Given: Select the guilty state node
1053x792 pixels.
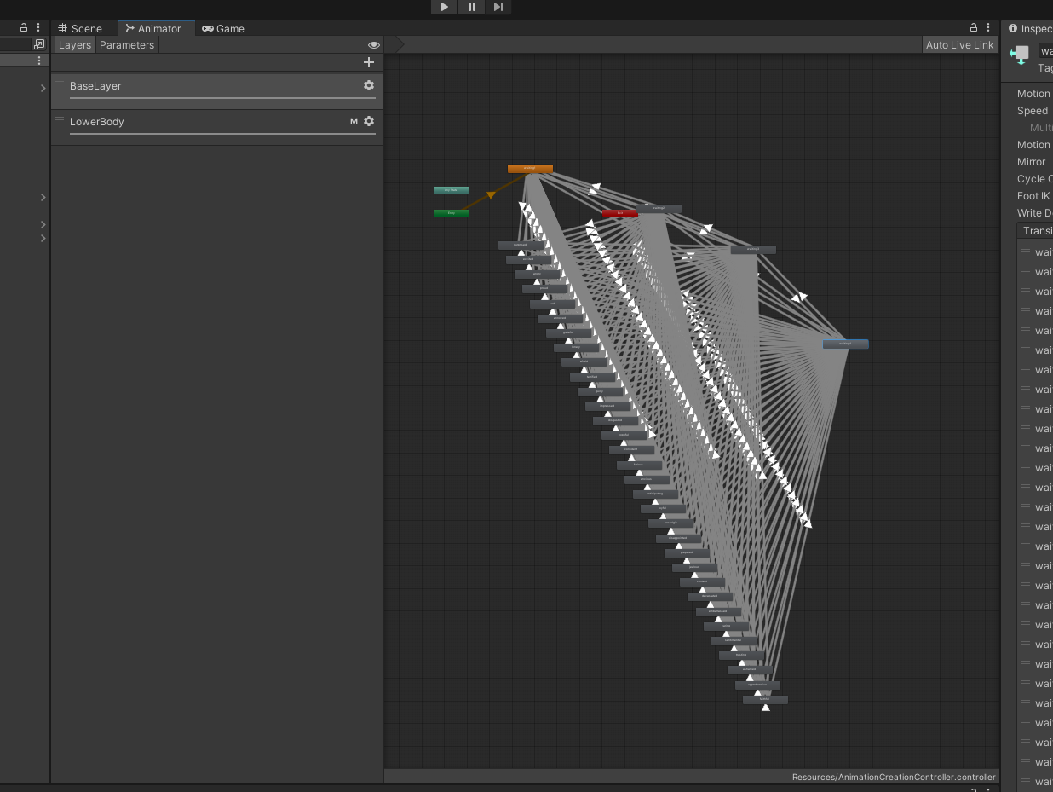Looking at the screenshot, I should (599, 391).
